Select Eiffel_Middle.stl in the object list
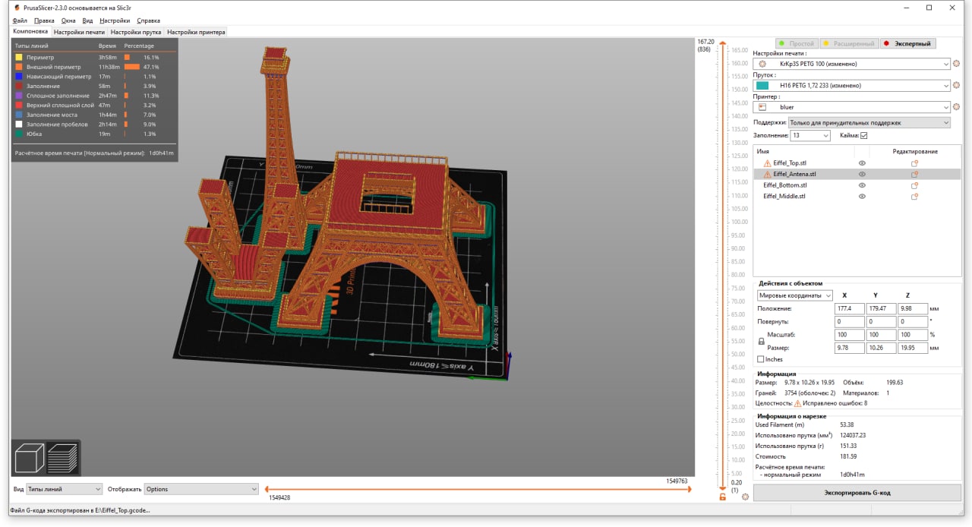972x527 pixels. click(784, 197)
